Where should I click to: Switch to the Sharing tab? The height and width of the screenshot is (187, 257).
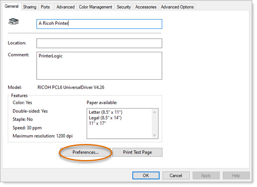point(29,7)
